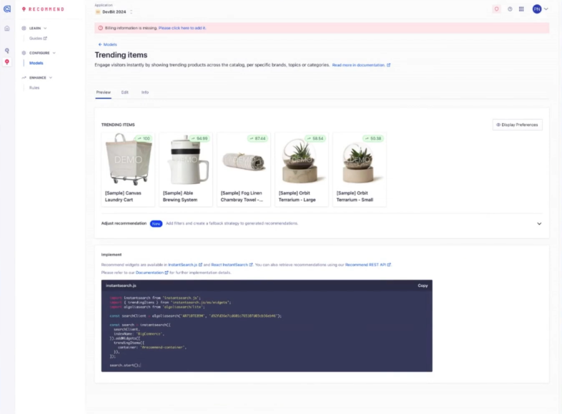The image size is (562, 414).
Task: Open the Guides external link
Action: tap(38, 38)
